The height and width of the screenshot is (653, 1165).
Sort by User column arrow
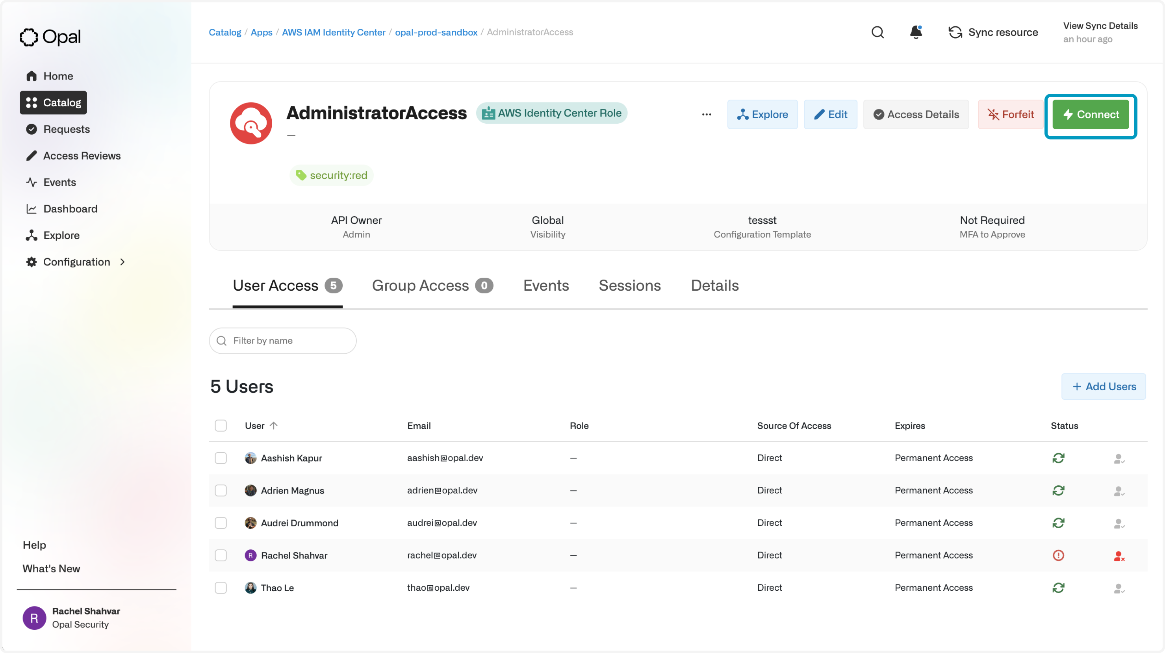pyautogui.click(x=274, y=425)
